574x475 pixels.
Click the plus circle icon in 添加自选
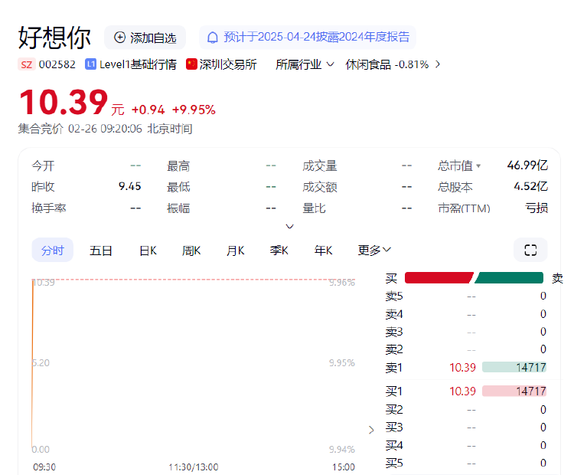(x=119, y=37)
